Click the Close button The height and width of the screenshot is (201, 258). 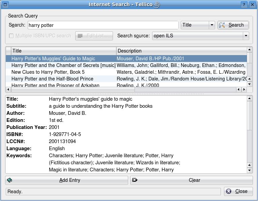[238, 191]
